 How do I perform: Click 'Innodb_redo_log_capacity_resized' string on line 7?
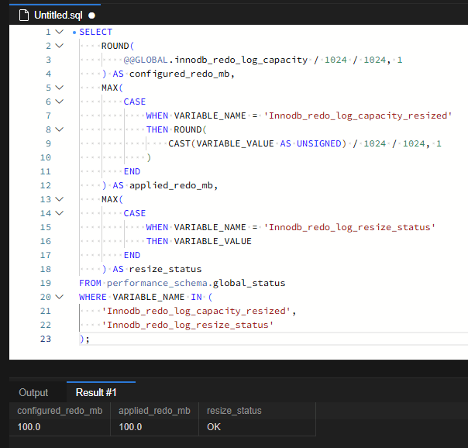(x=358, y=115)
